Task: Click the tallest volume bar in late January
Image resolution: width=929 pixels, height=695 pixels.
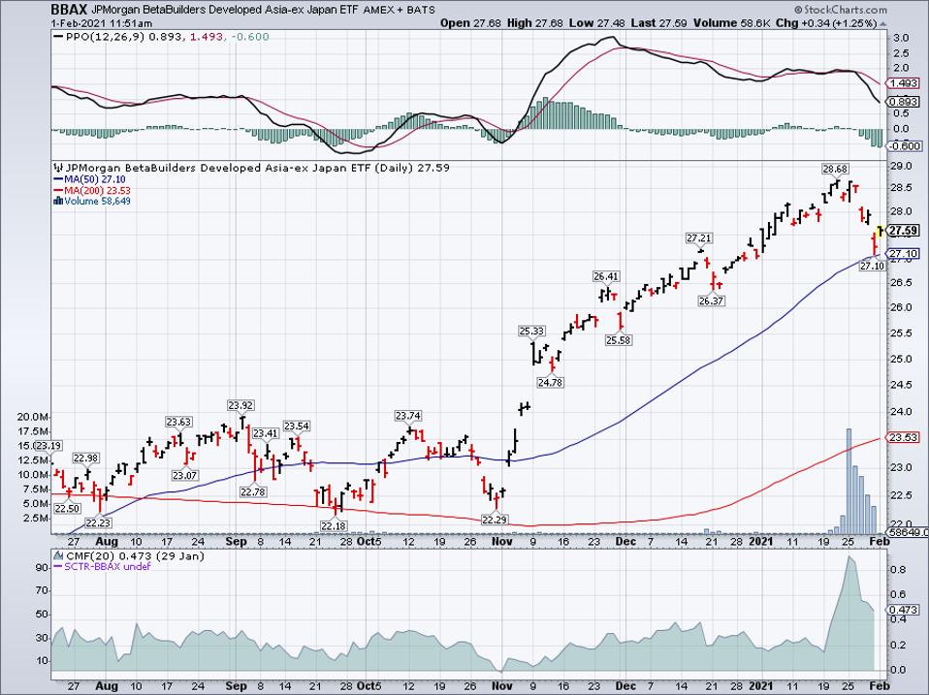Action: coord(849,481)
